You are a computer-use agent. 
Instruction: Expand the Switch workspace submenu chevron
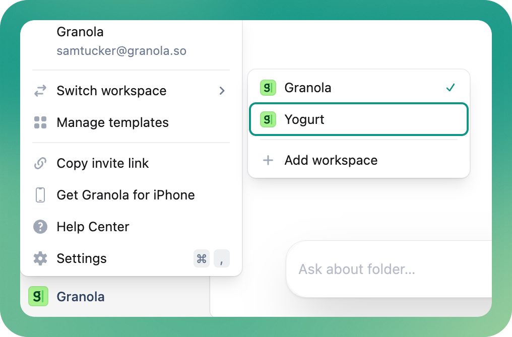(x=222, y=91)
